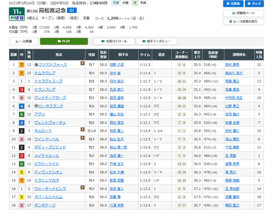The height and width of the screenshot is (213, 272).
Task: Click green frame 6 badge in ピクシーナイト row
Action: pyautogui.click(x=22, y=164)
